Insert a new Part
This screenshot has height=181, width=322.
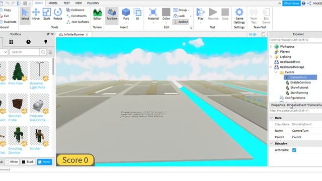pyautogui.click(x=126, y=15)
